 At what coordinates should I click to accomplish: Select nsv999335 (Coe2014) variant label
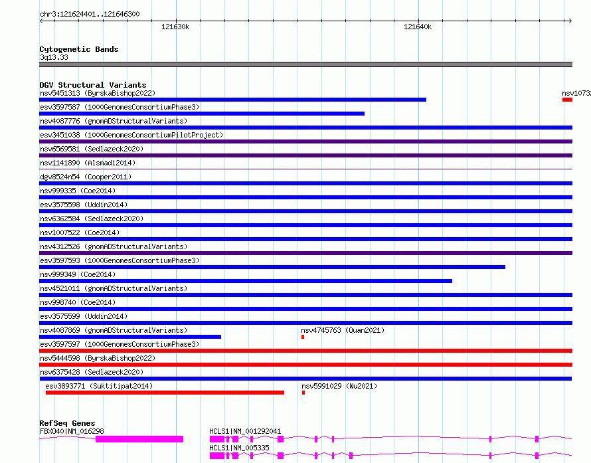78,191
